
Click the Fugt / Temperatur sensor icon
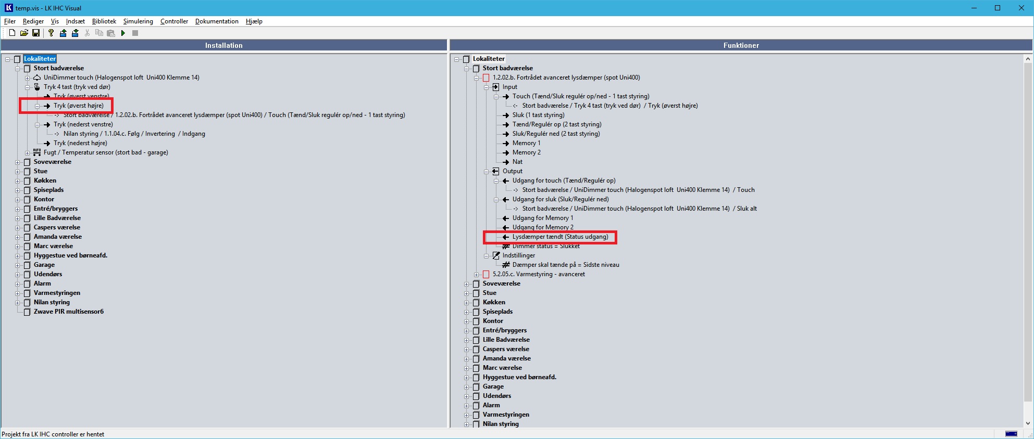[x=37, y=152]
